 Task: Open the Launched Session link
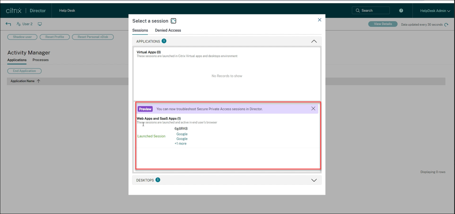[x=152, y=136]
